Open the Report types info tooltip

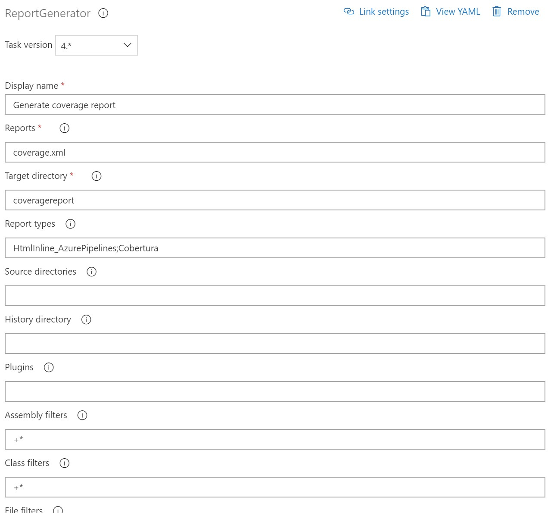(x=70, y=224)
